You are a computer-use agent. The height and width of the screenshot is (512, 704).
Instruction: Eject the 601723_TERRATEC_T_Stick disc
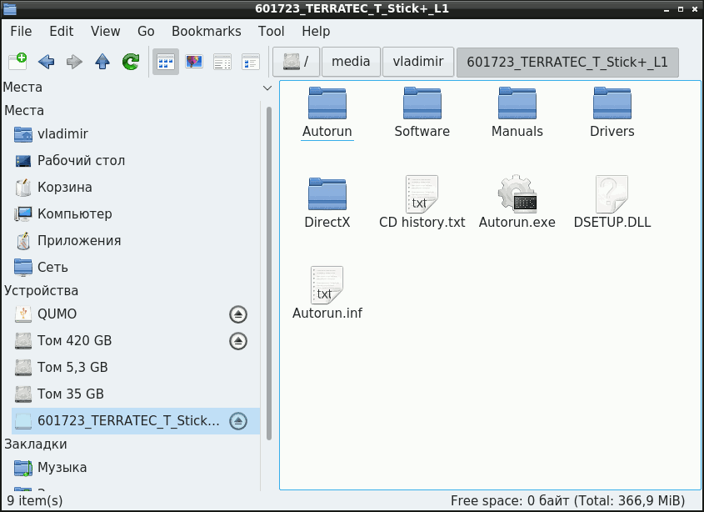tap(238, 421)
